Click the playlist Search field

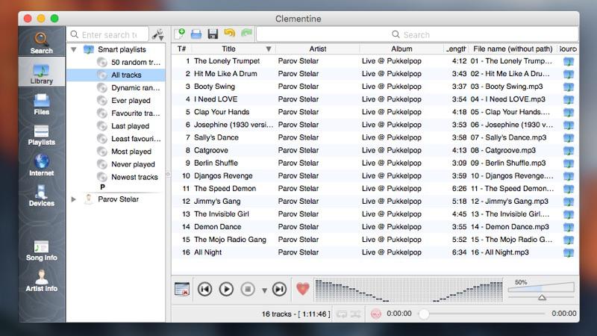417,34
